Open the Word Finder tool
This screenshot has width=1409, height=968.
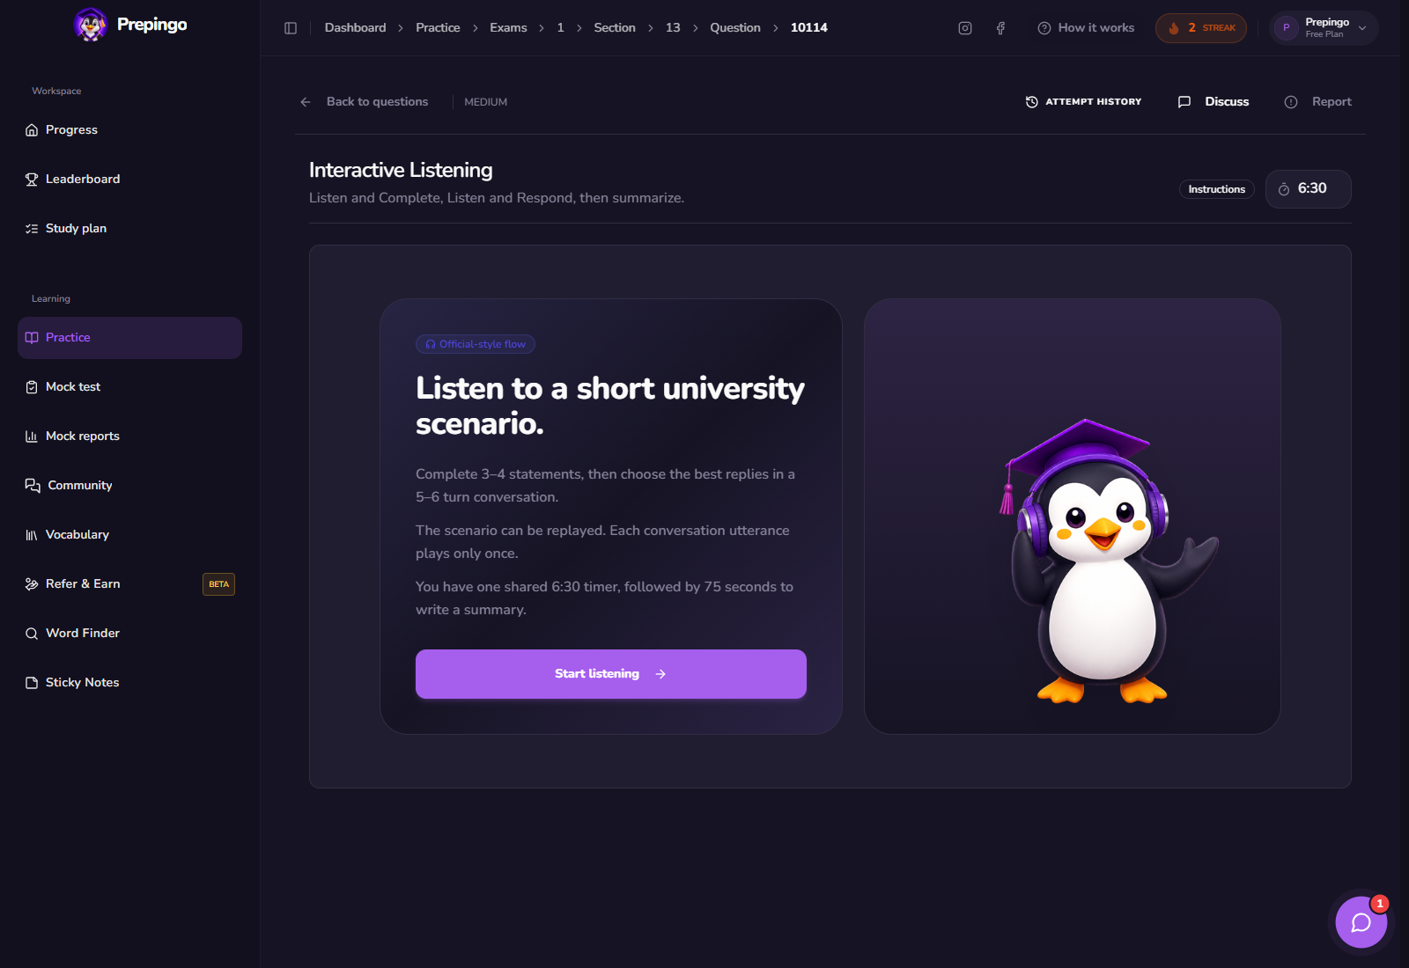[x=129, y=634]
